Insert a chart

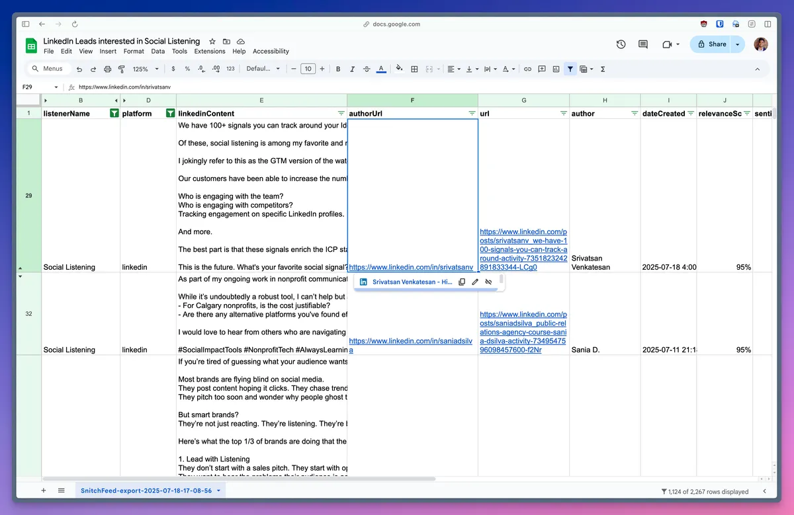click(x=556, y=69)
